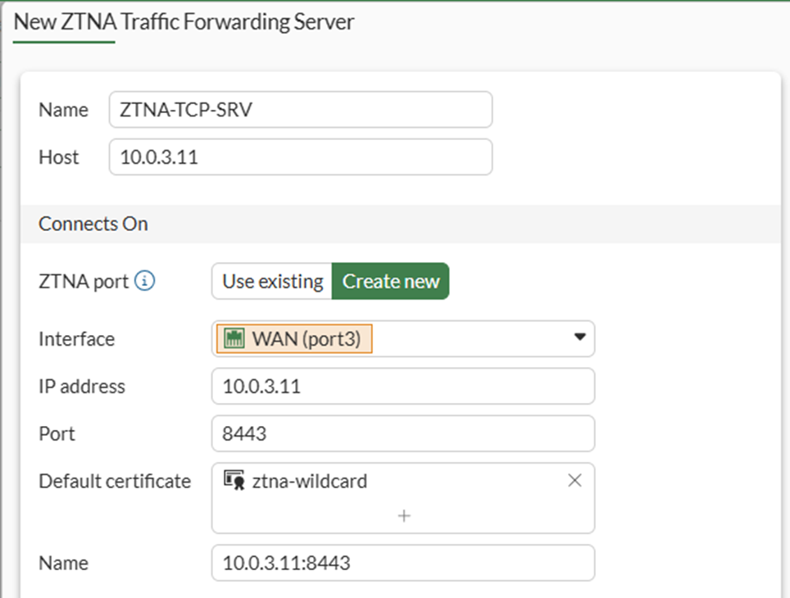Image resolution: width=790 pixels, height=598 pixels.
Task: Click the Connects On section header
Action: [93, 224]
